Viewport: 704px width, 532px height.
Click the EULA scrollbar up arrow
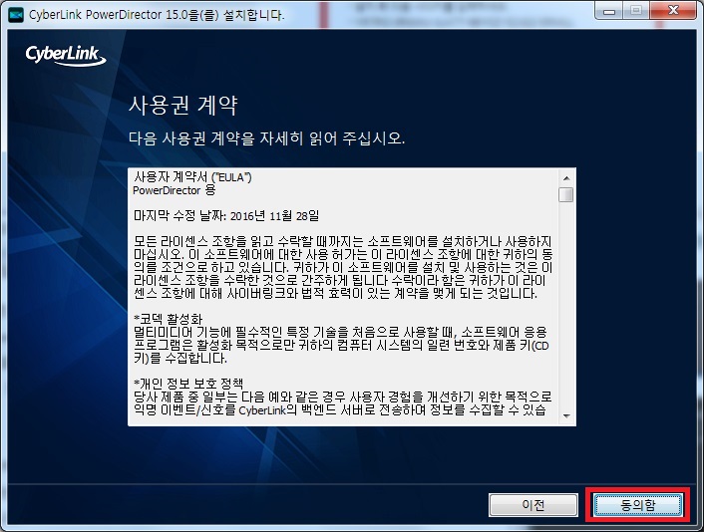coord(566,178)
